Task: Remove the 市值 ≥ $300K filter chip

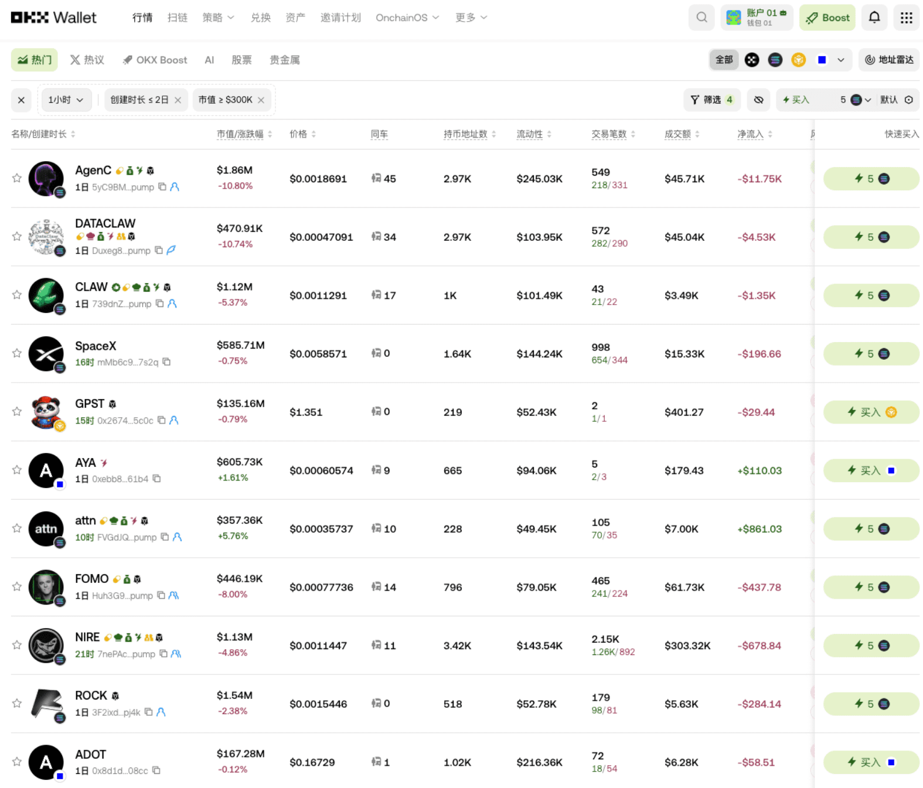Action: pyautogui.click(x=261, y=100)
